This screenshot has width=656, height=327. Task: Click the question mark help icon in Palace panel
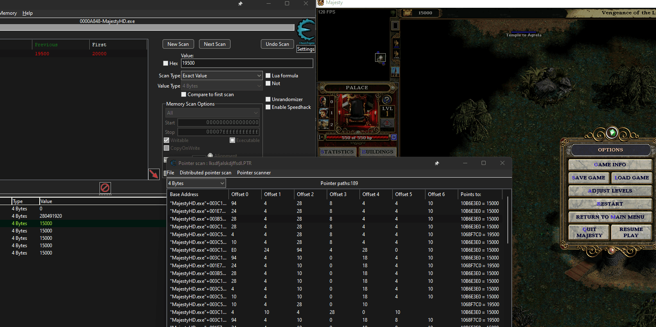[387, 99]
